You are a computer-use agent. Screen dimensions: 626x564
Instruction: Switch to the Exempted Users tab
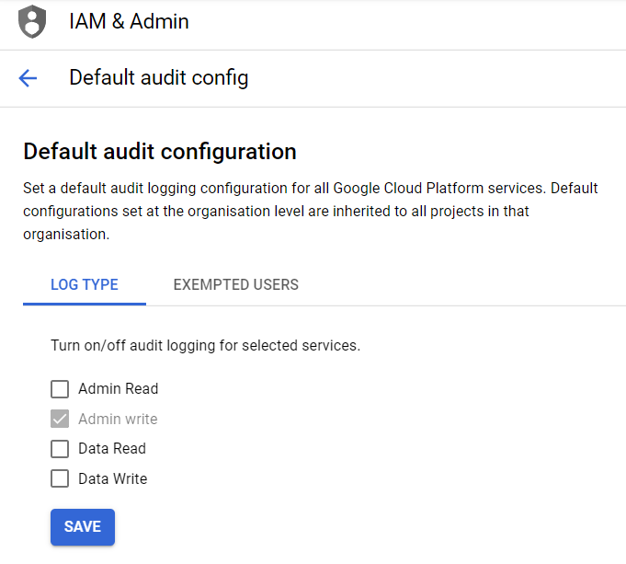[x=235, y=284]
